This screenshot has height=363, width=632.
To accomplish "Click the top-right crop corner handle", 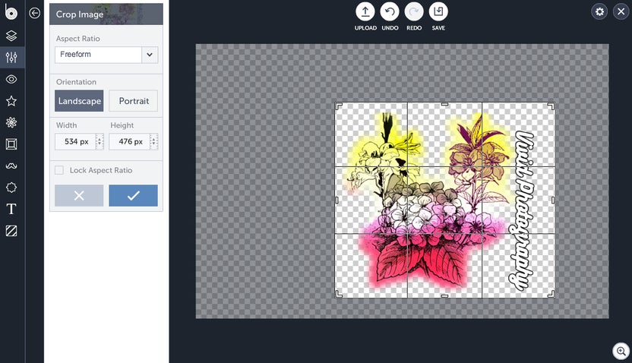I will 551,106.
